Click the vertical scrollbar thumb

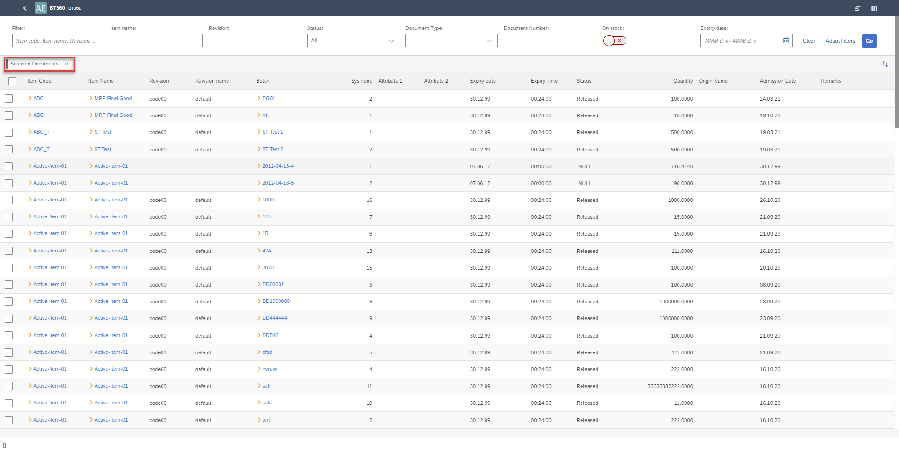point(896,70)
